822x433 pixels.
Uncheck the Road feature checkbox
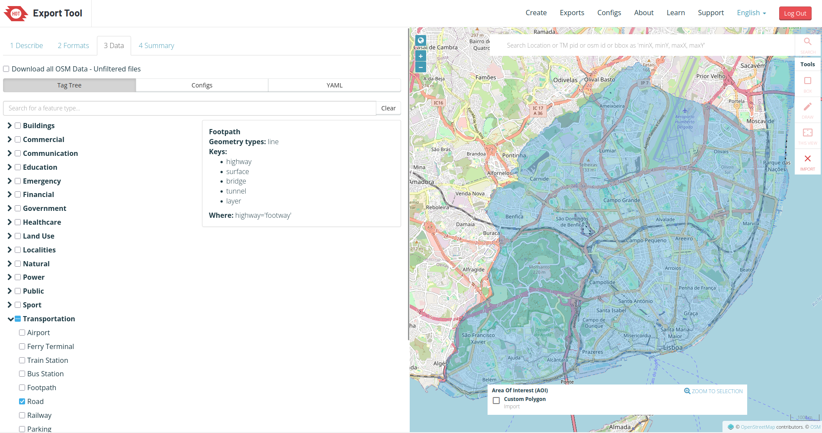(x=22, y=402)
